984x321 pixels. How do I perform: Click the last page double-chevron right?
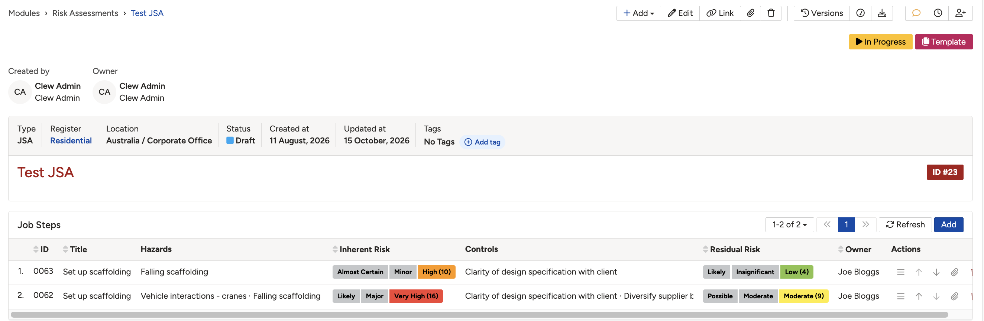[865, 225]
